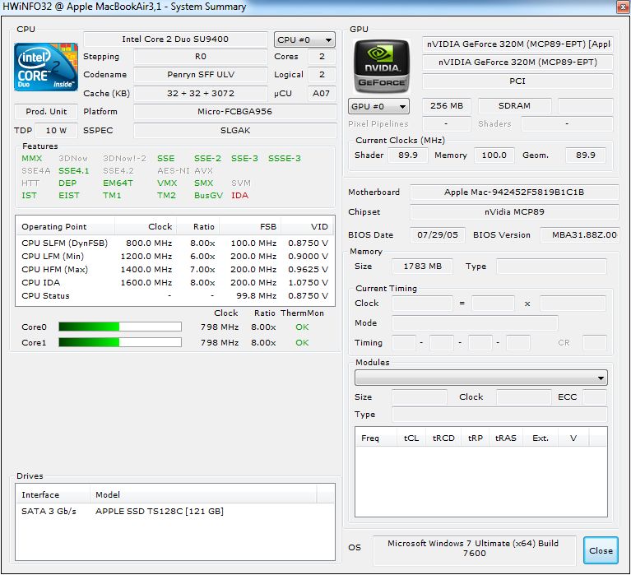631x575 pixels.
Task: Click the Motherboard name field
Action: tap(514, 192)
